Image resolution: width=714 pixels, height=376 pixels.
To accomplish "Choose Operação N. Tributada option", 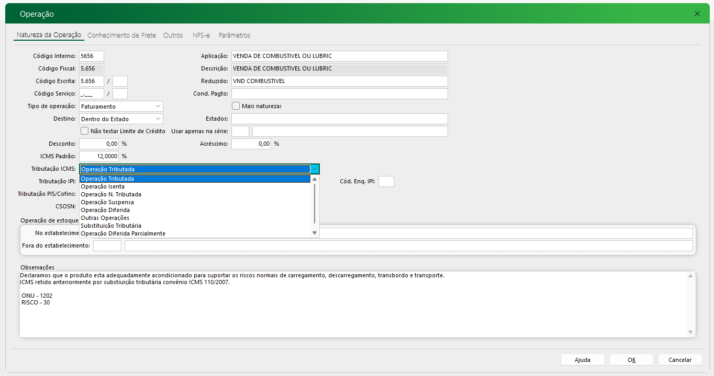I will [195, 194].
